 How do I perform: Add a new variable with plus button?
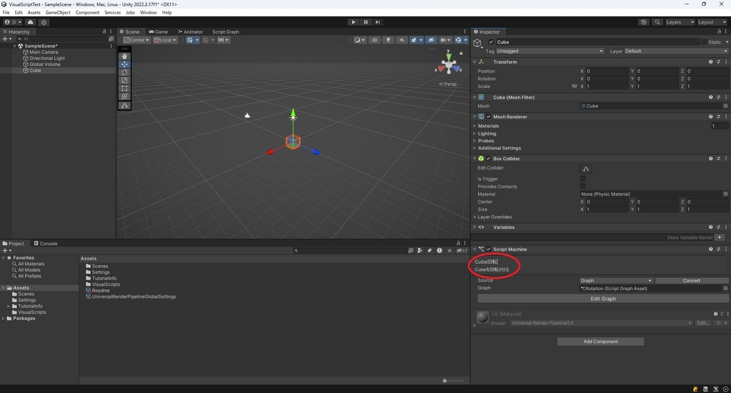coord(720,238)
